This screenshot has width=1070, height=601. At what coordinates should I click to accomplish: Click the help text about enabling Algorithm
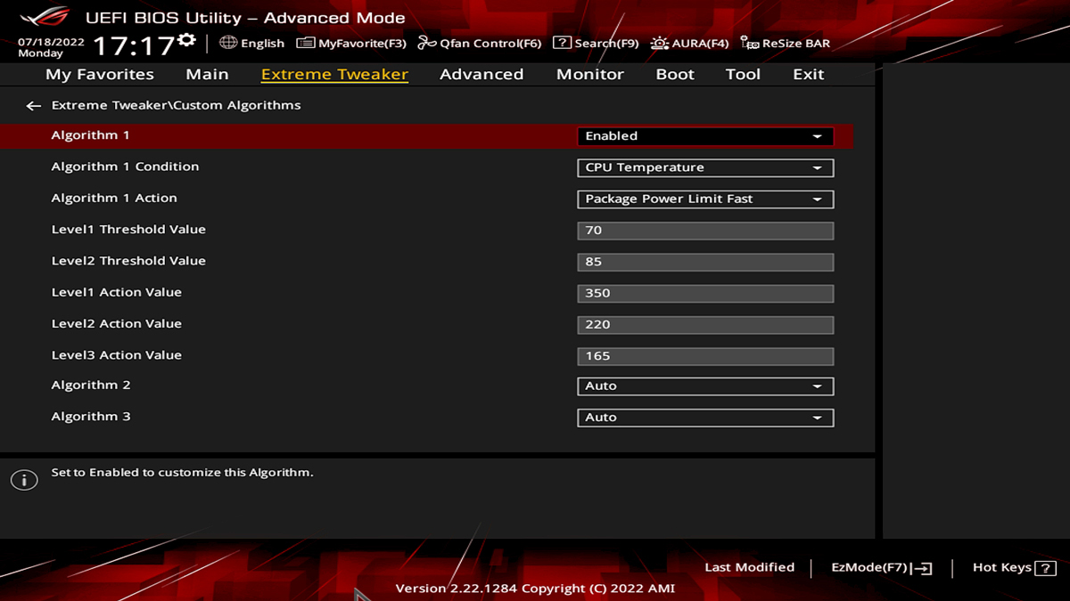tap(183, 473)
